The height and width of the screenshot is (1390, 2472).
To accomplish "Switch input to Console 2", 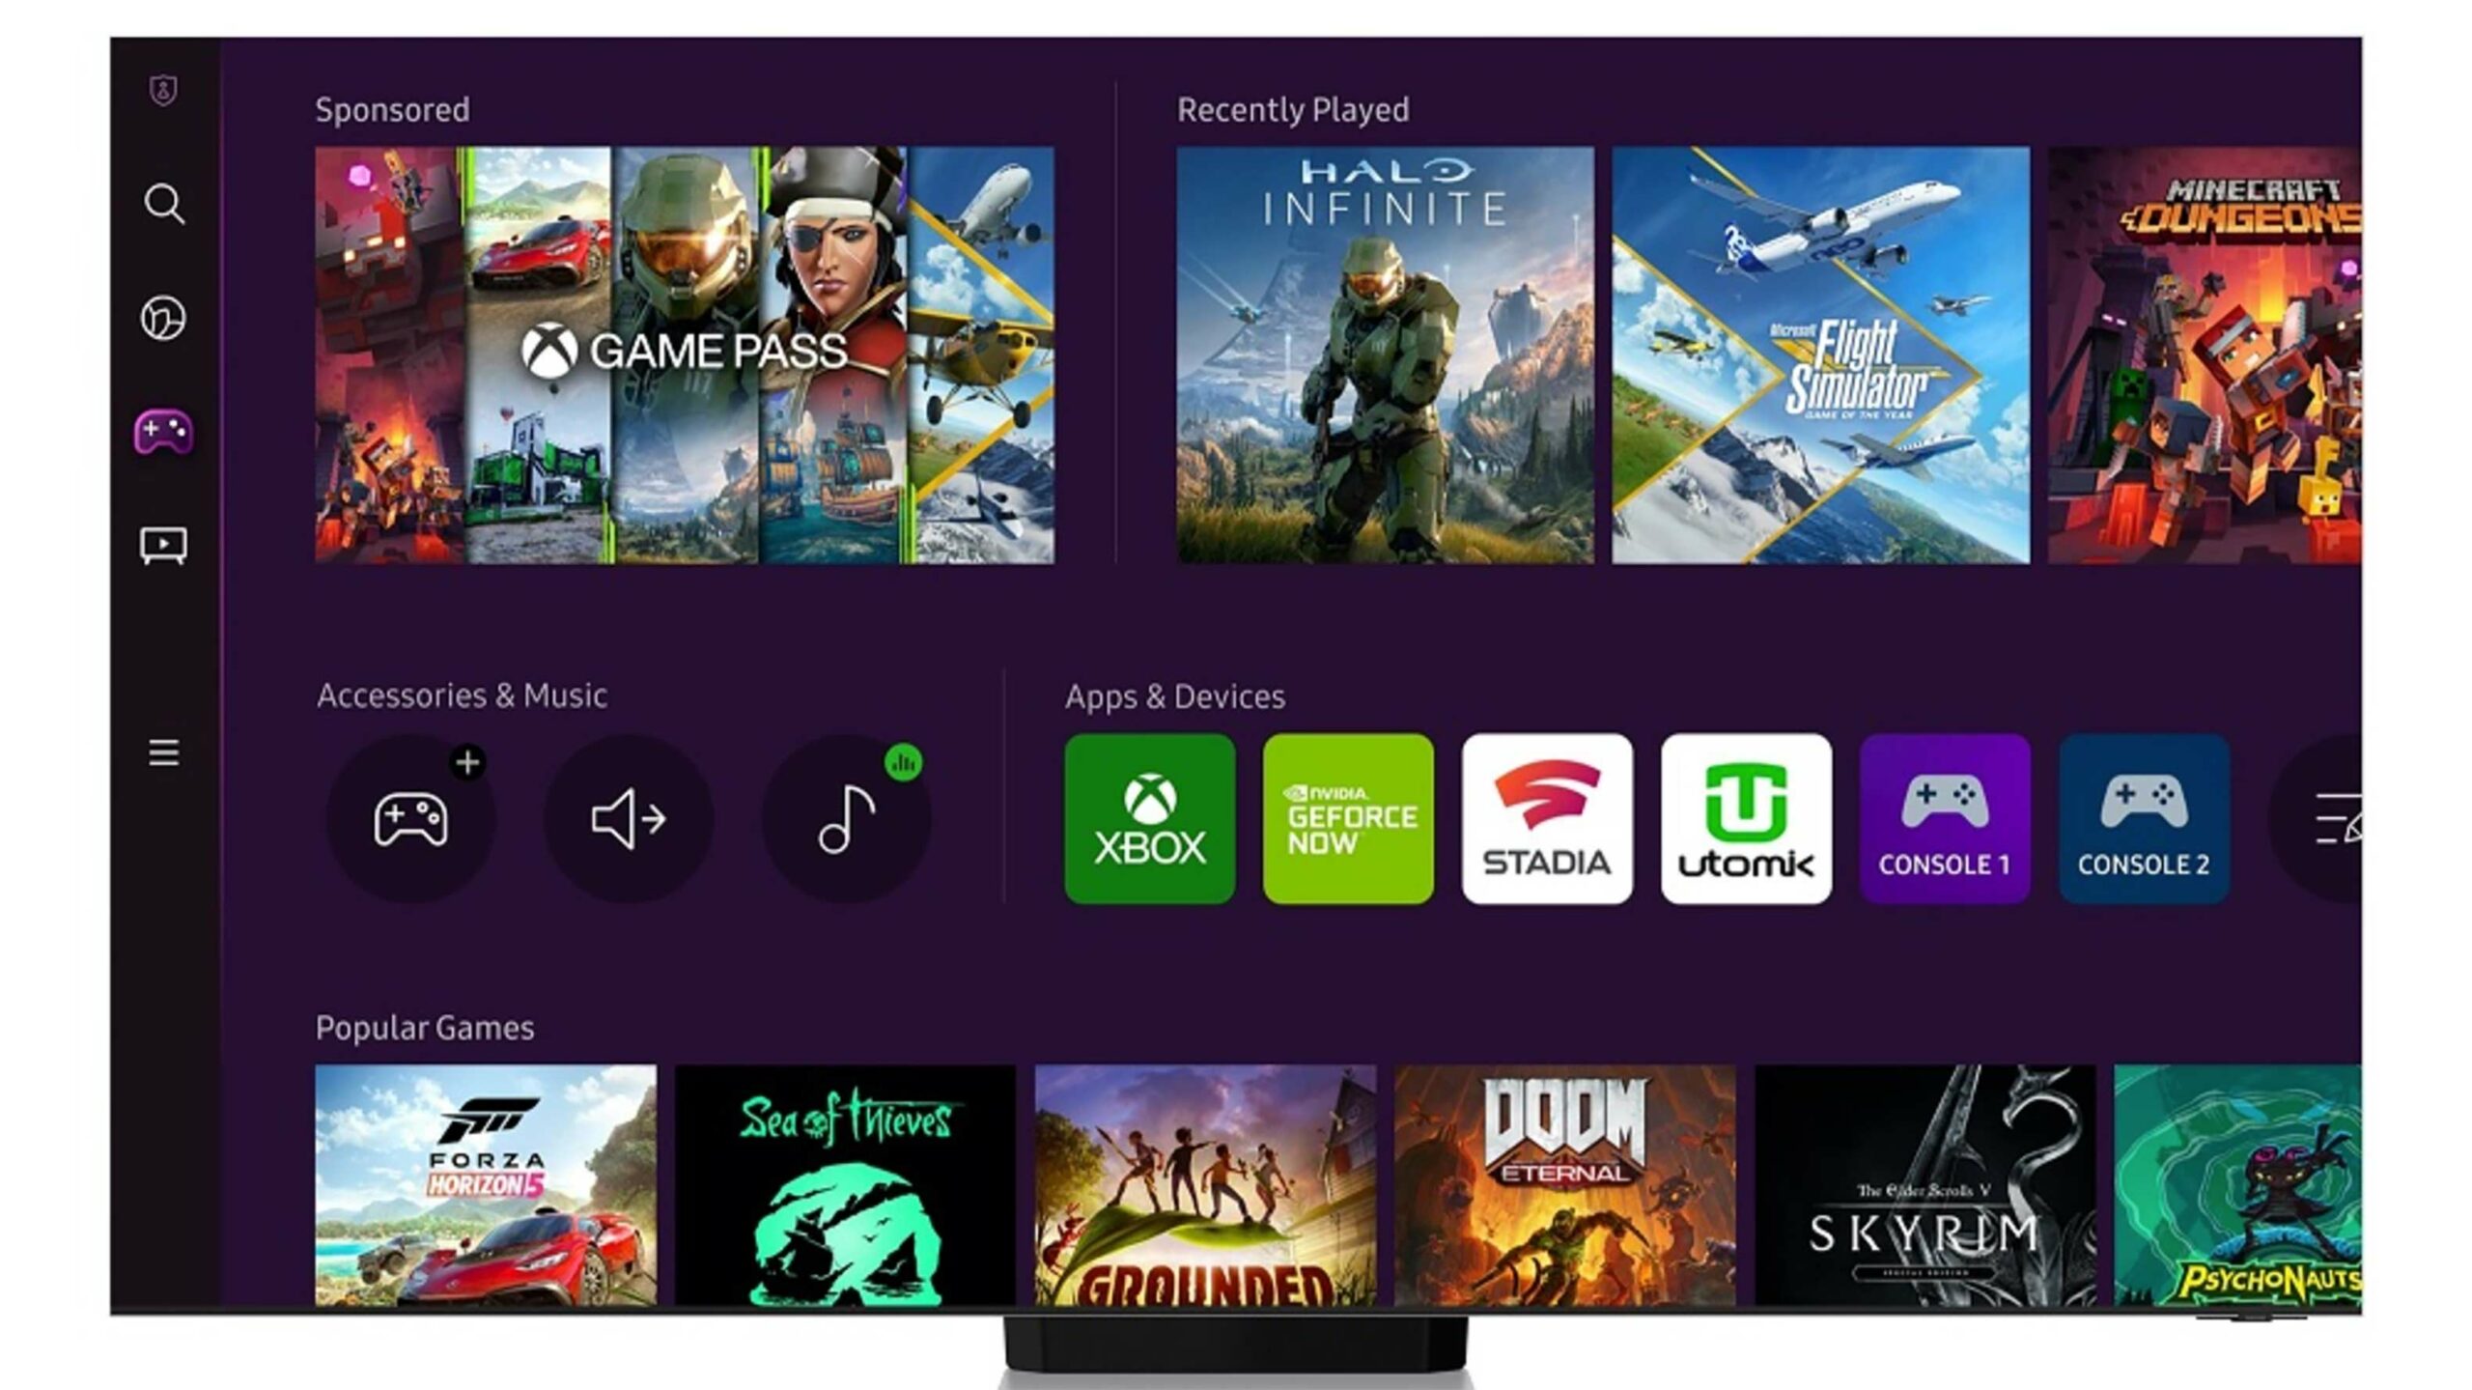I will 2144,817.
